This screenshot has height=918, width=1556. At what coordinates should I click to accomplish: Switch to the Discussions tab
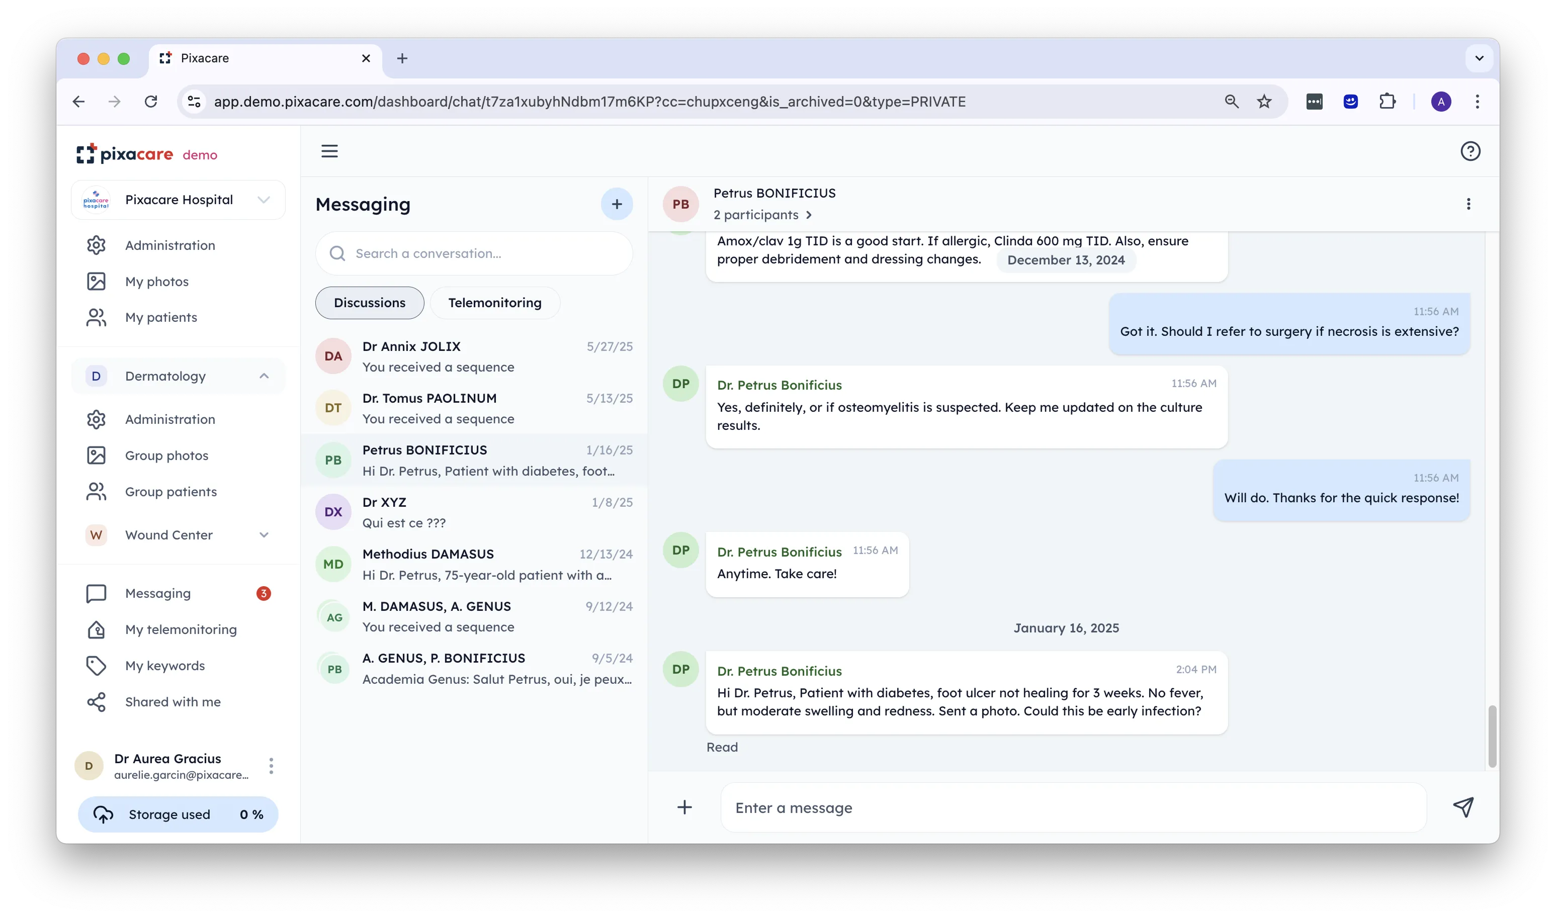click(x=369, y=303)
